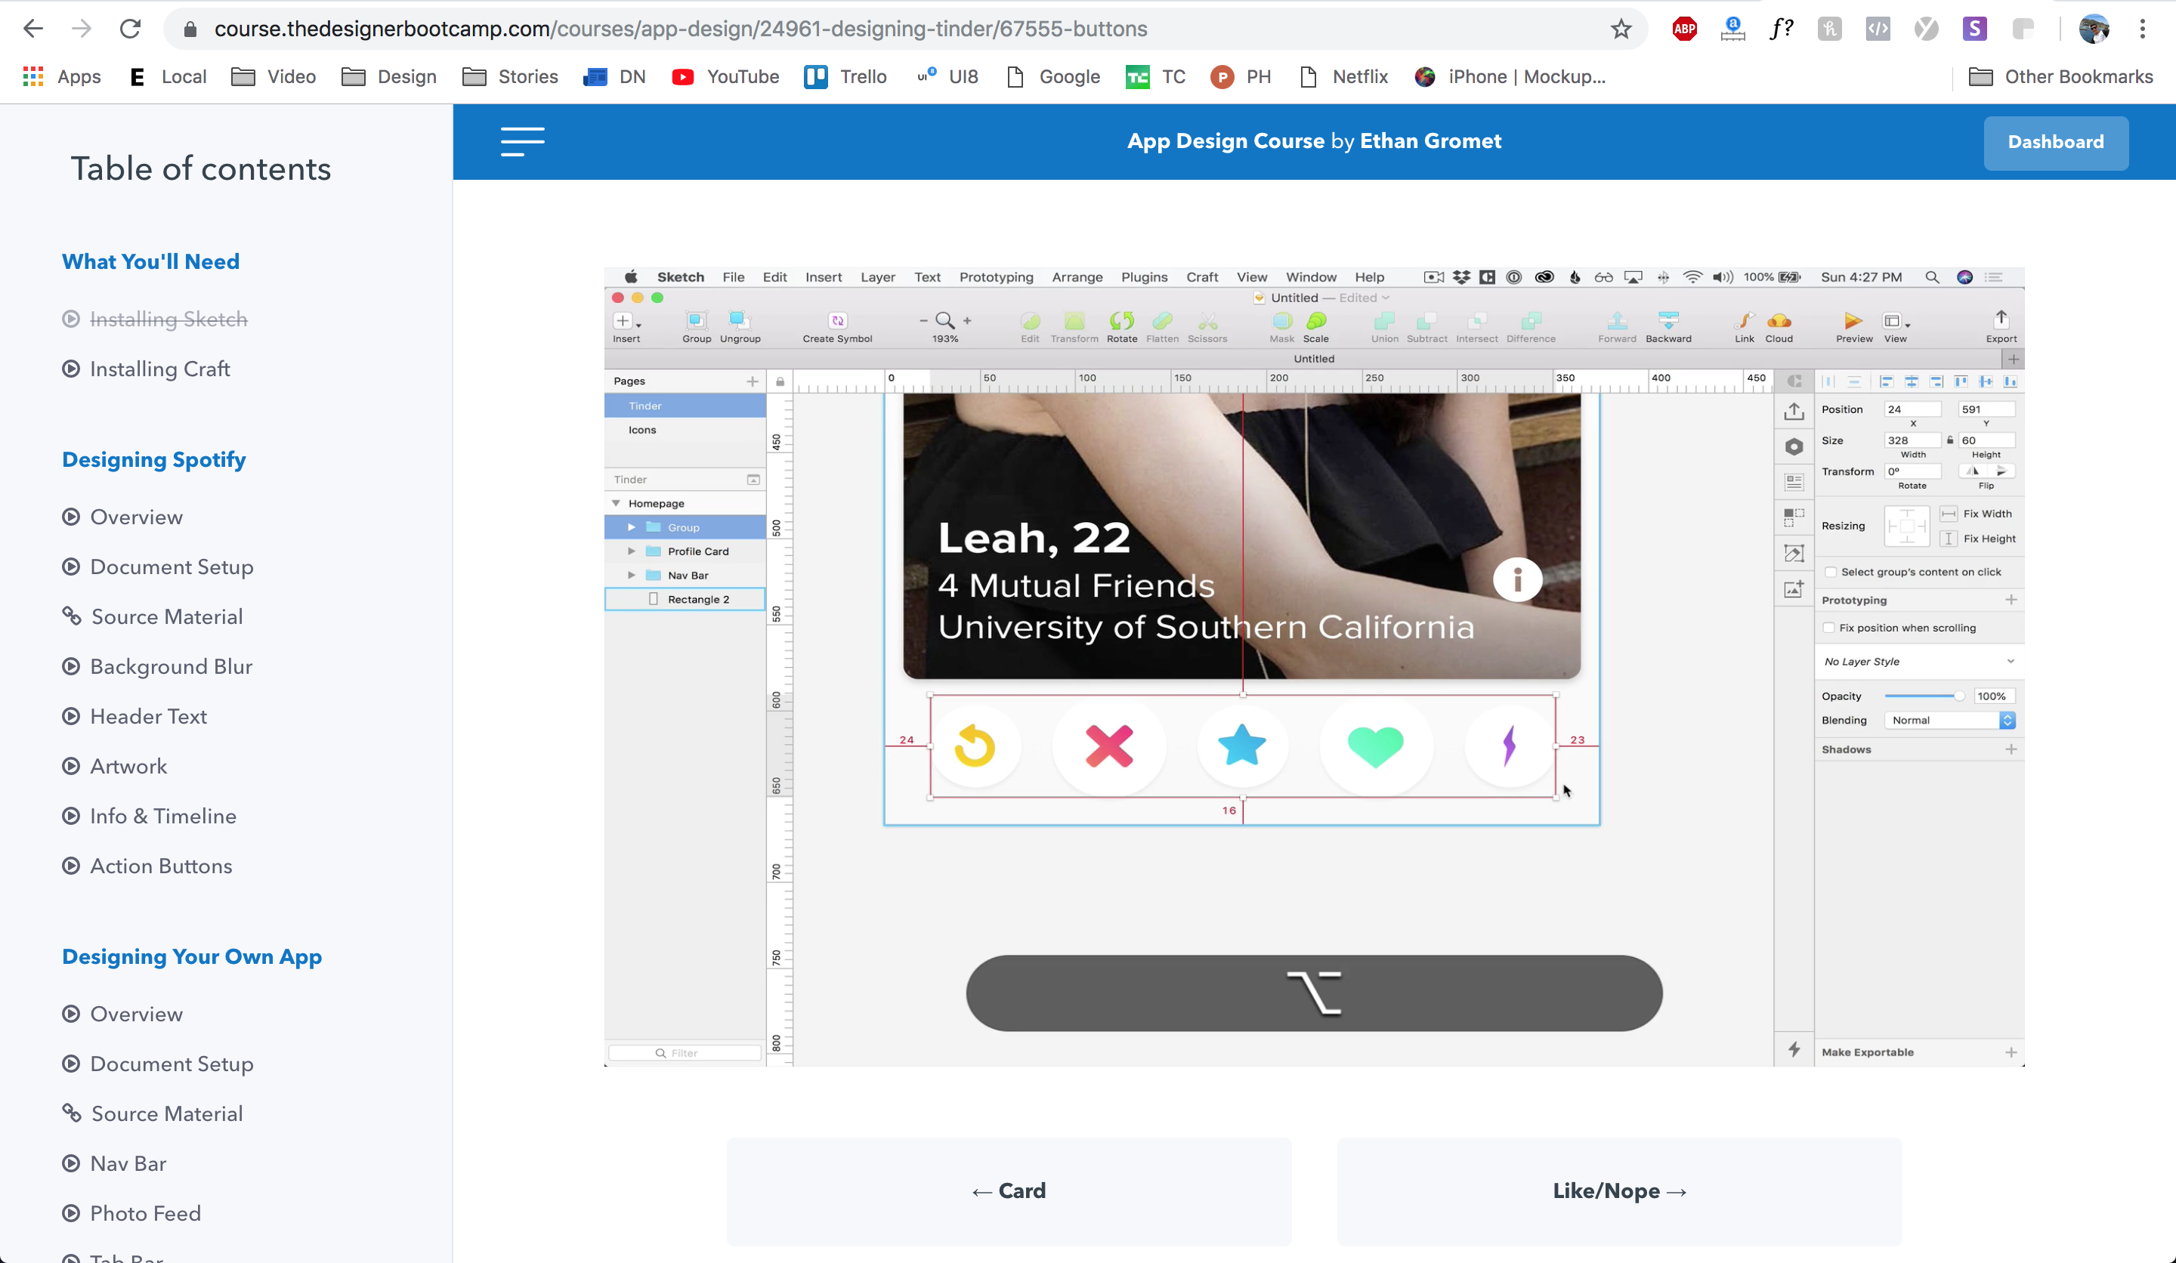Reload the page with the refresh icon
Viewport: 2176px width, 1263px height.
(x=131, y=29)
